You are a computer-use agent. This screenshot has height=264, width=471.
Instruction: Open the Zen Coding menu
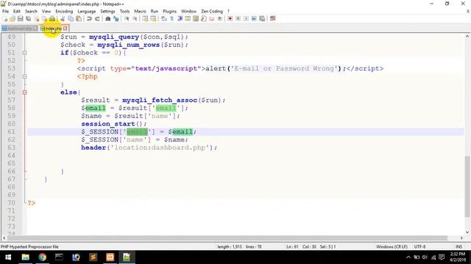212,11
